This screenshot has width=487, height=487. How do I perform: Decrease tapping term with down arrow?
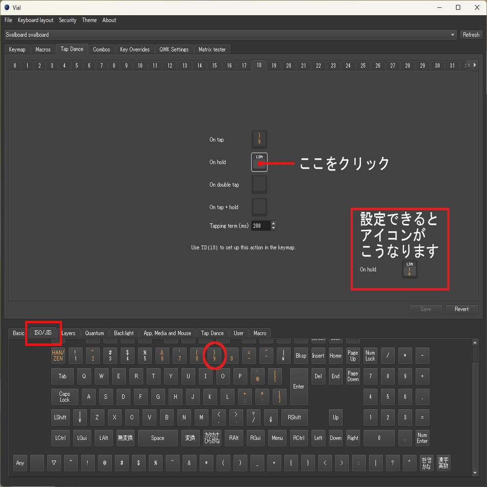tap(273, 228)
